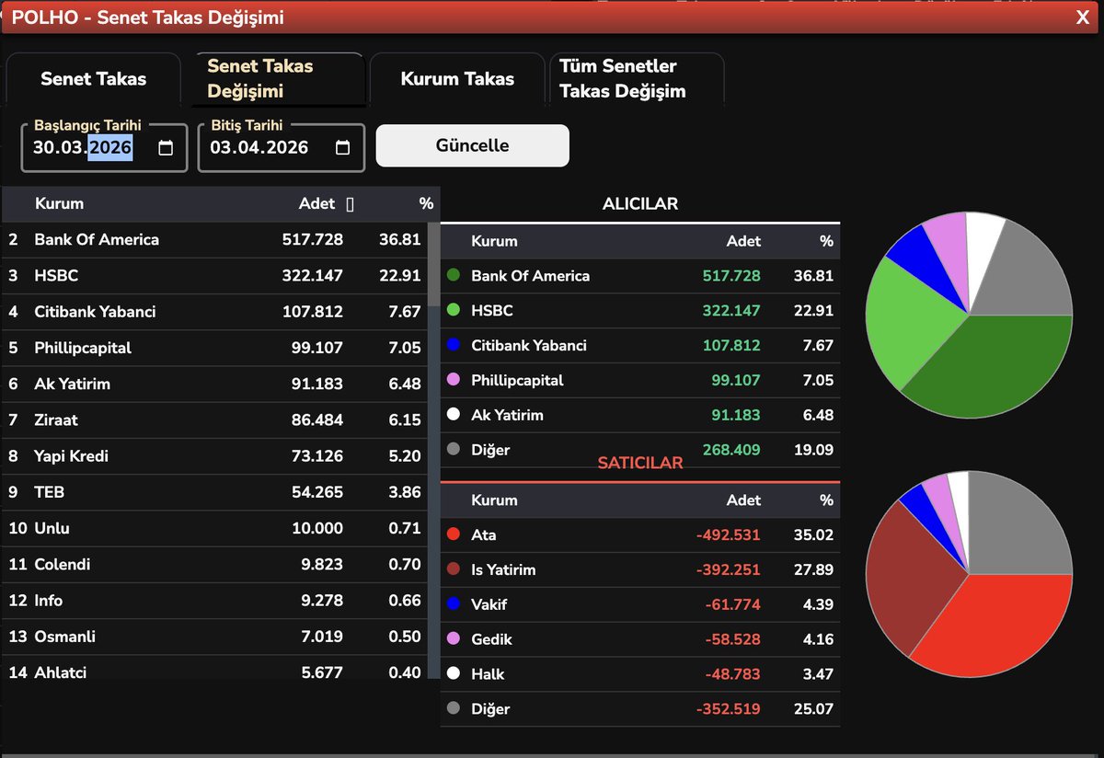
Task: Click light green dot beside HSBC buyer
Action: click(453, 310)
